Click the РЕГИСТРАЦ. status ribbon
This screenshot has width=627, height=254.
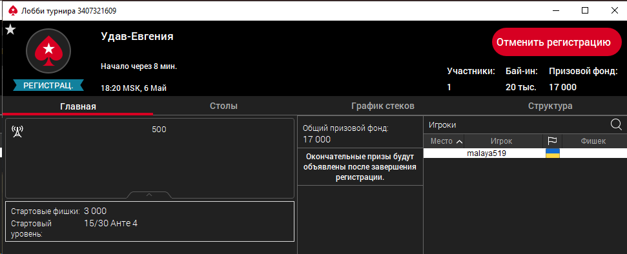pos(48,85)
